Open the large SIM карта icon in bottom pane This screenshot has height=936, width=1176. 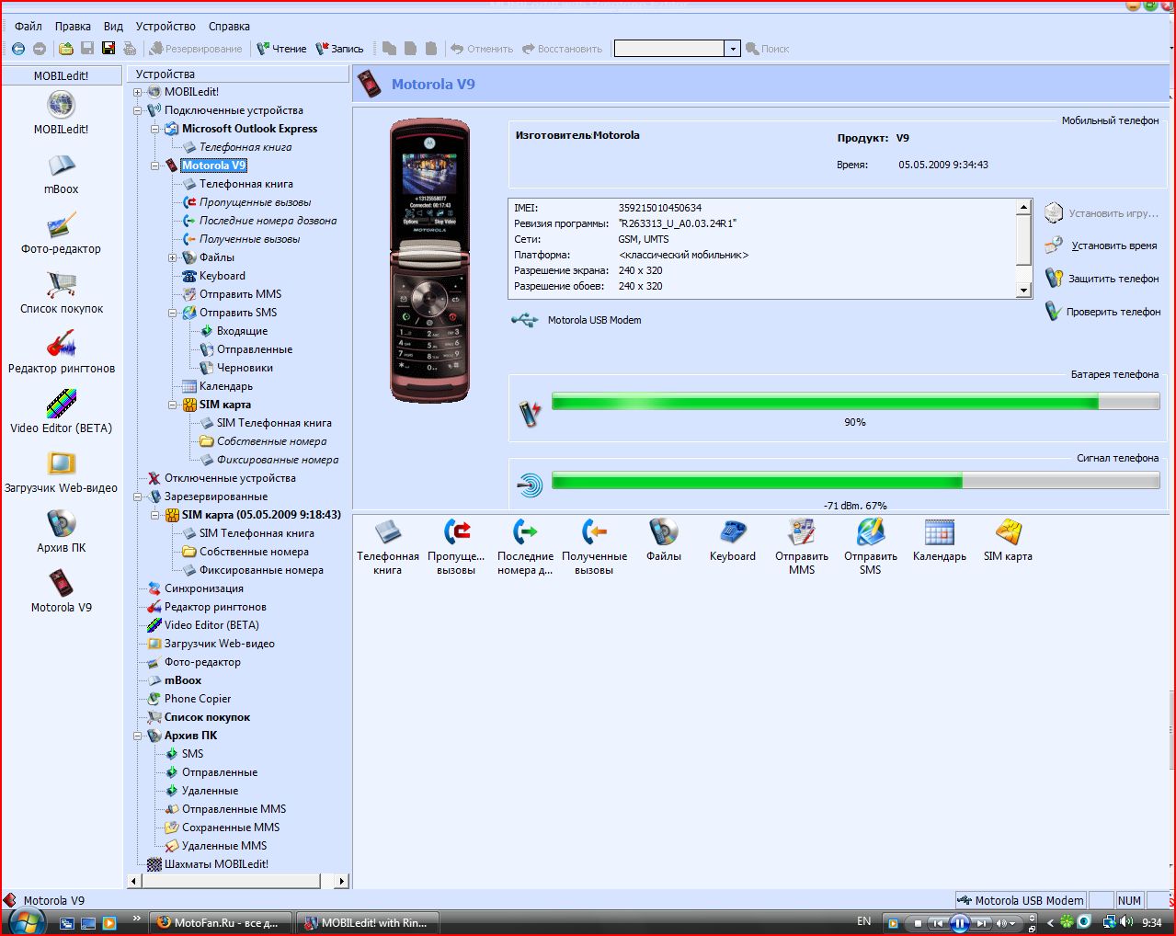click(1009, 532)
